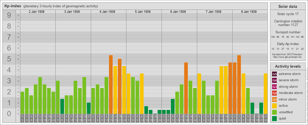Click the 12-15 time slot label under 5 Jan

tap(146, 118)
